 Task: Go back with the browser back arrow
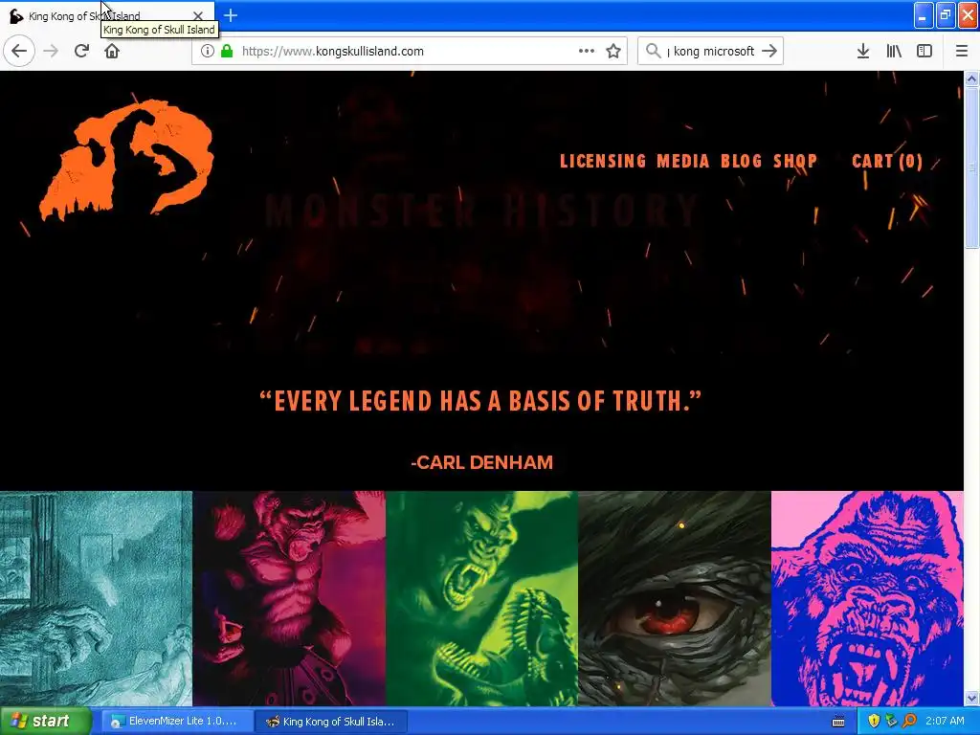(19, 52)
